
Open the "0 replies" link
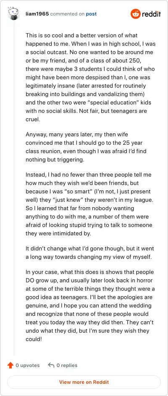pos(67,365)
